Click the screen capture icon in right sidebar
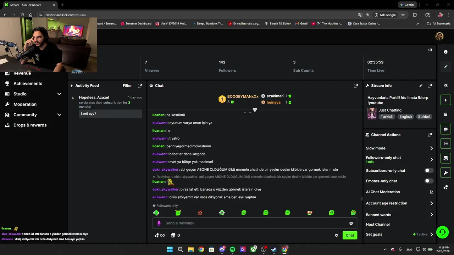This screenshot has width=454, height=255. [445, 86]
